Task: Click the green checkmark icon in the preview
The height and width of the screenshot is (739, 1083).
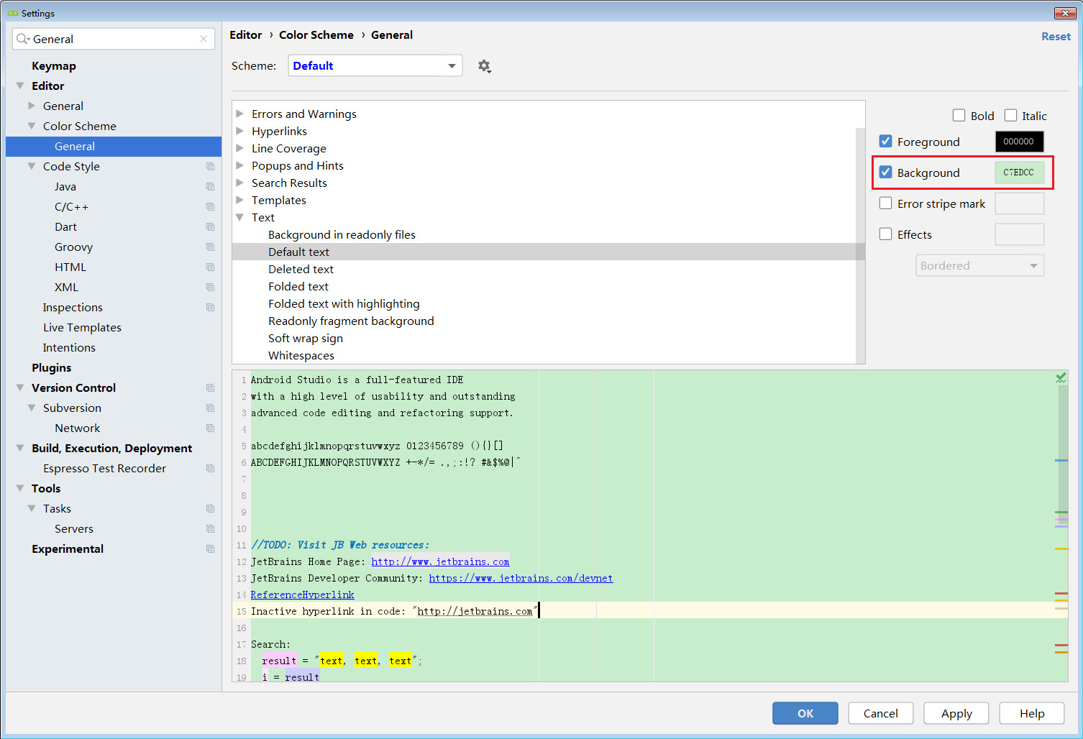Action: tap(1061, 377)
